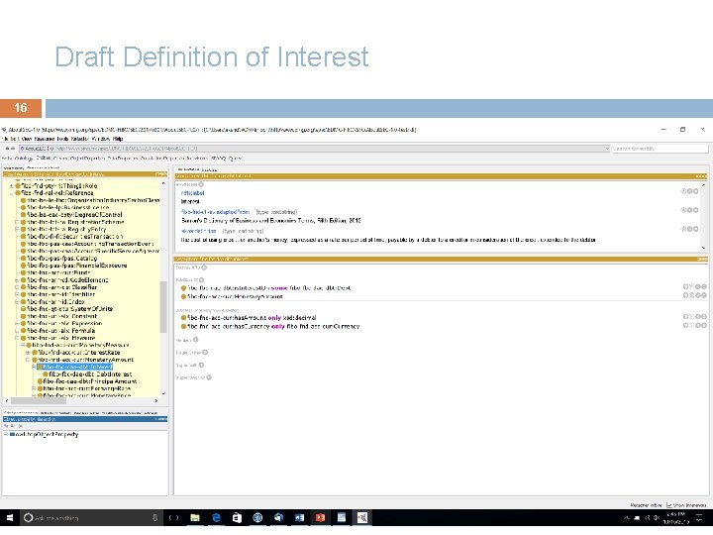Add a SubClass Of expression

pos(201,279)
